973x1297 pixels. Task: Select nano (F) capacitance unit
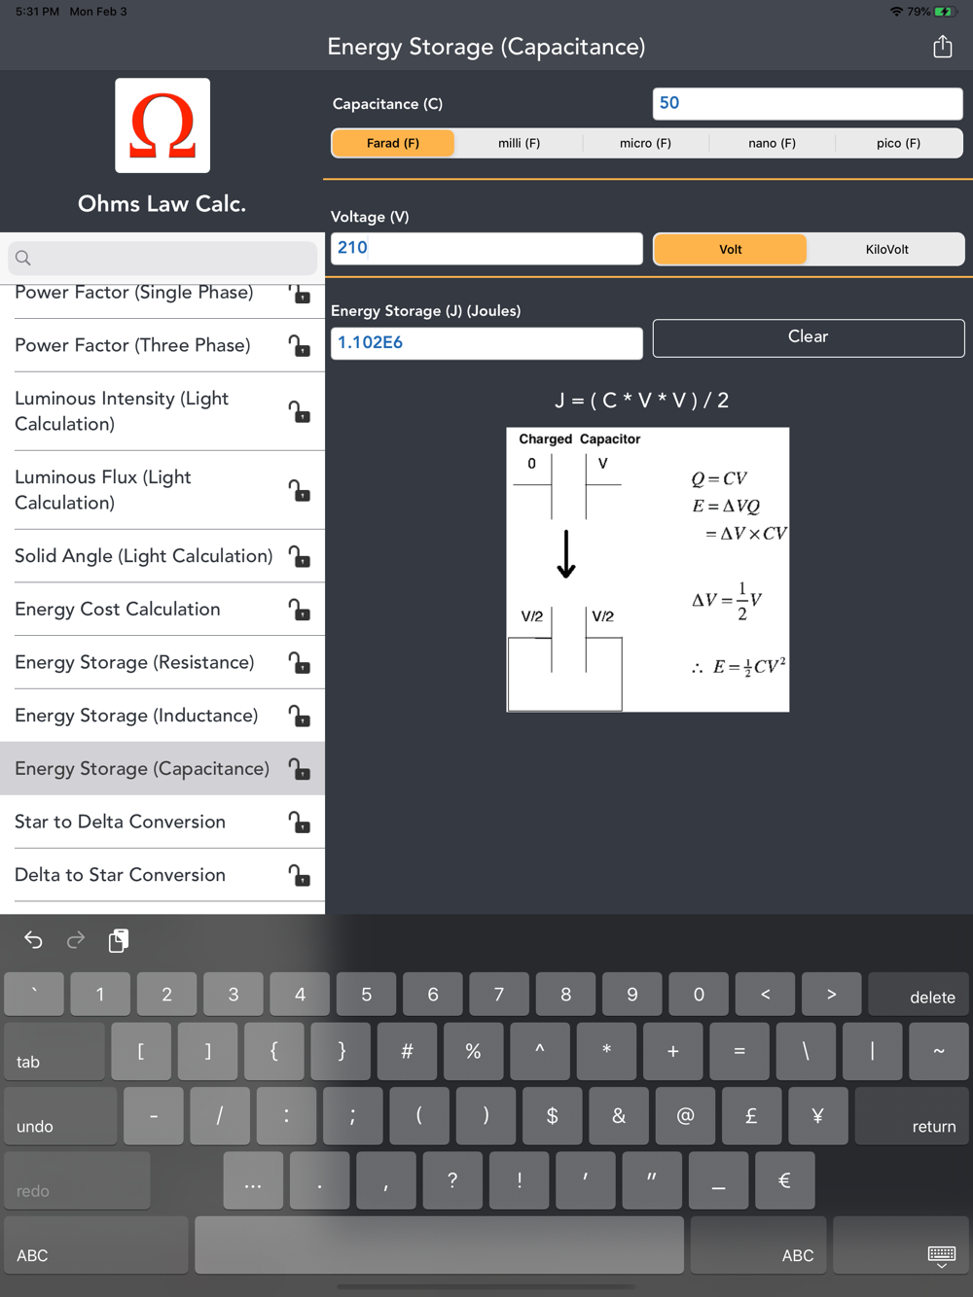click(x=772, y=143)
